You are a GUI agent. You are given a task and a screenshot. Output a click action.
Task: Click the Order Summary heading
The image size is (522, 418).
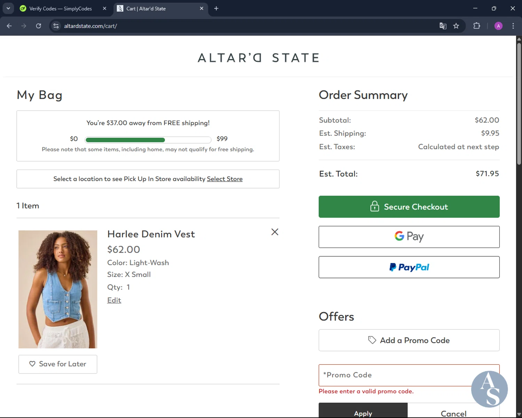tap(363, 95)
